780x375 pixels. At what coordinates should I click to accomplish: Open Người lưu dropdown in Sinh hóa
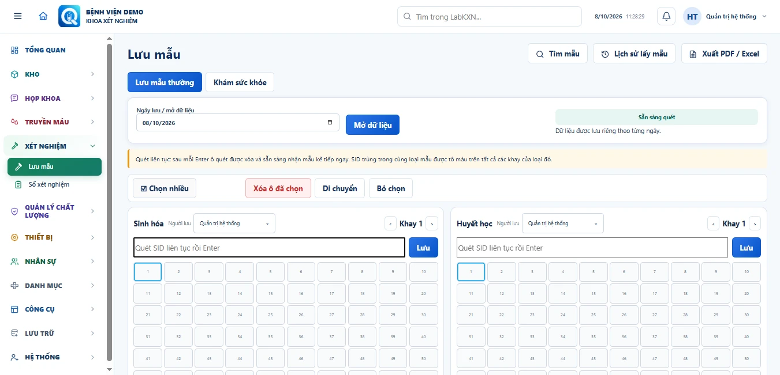tap(234, 224)
